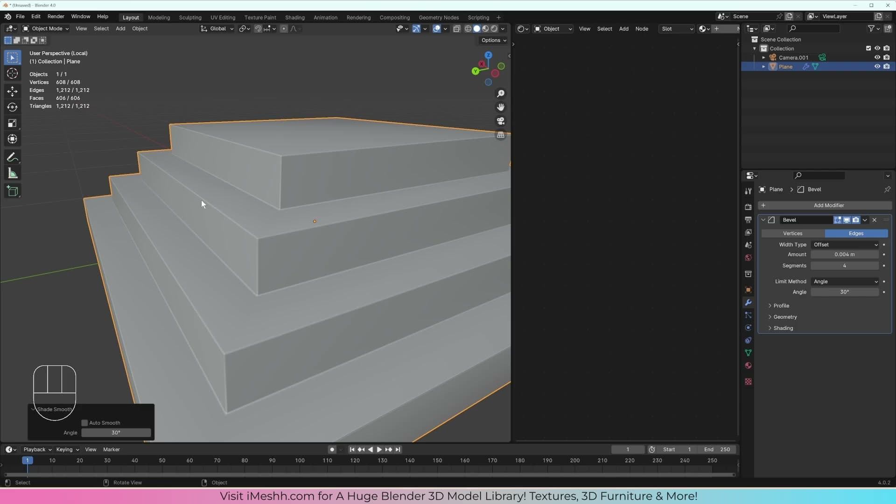
Task: Toggle snapping magnet in header
Action: pos(258,29)
